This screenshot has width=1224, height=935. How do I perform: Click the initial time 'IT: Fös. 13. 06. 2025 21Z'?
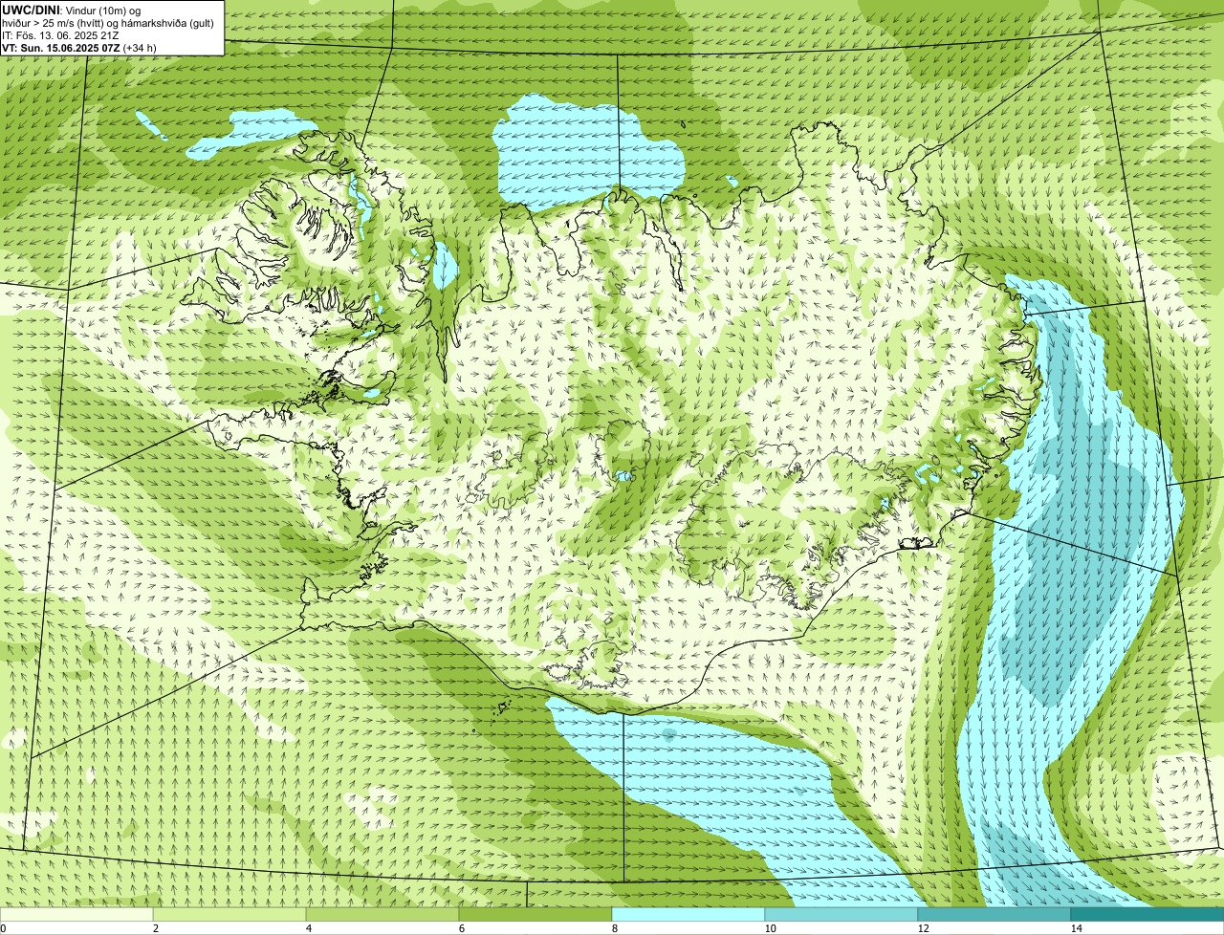click(60, 34)
